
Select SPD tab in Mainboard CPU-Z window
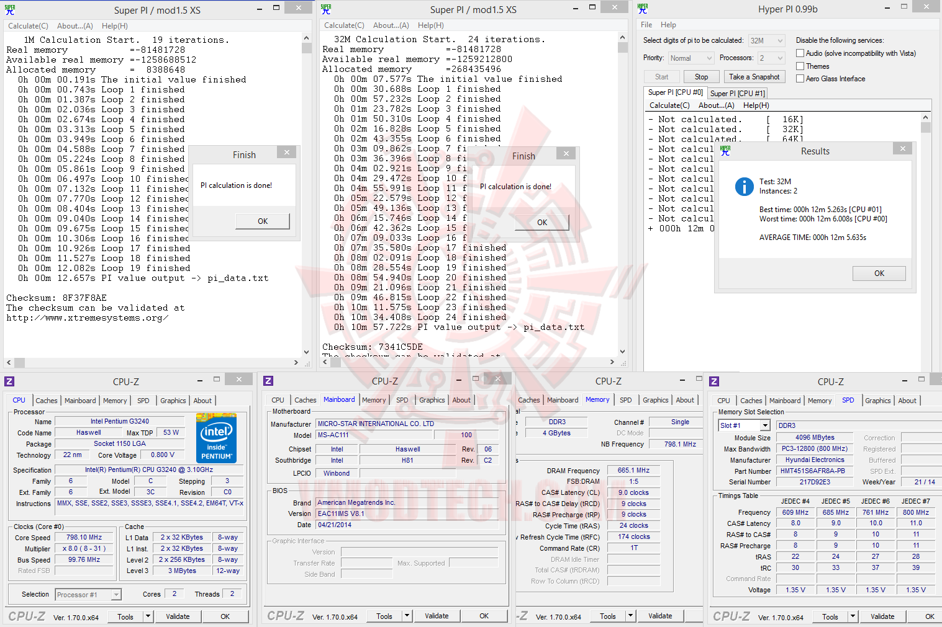pyautogui.click(x=402, y=400)
